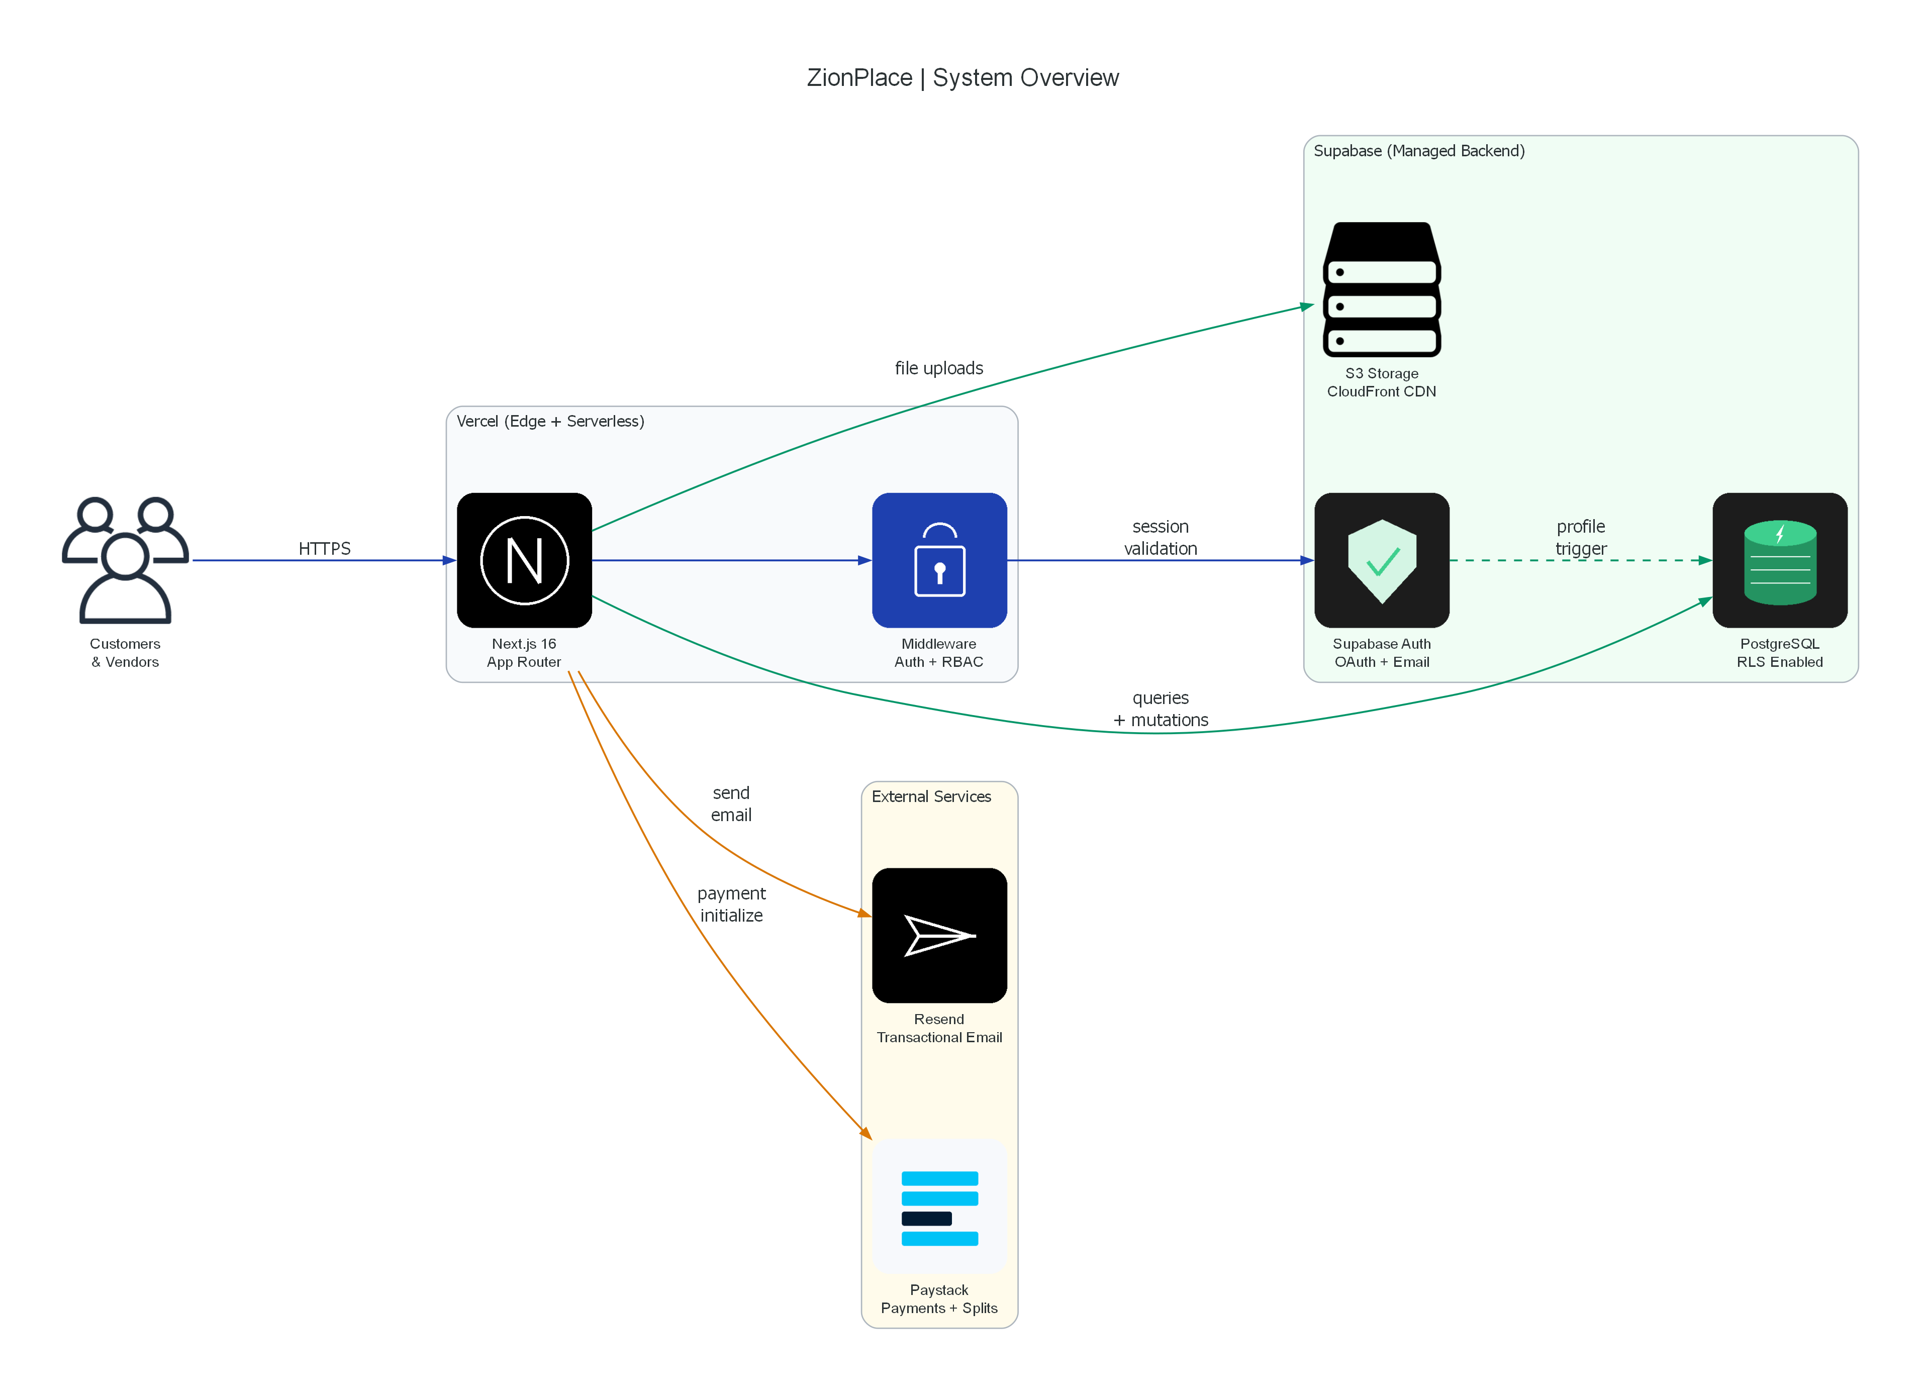Click the HTTPS edge label
This screenshot has height=1397, width=1927.
pos(325,549)
